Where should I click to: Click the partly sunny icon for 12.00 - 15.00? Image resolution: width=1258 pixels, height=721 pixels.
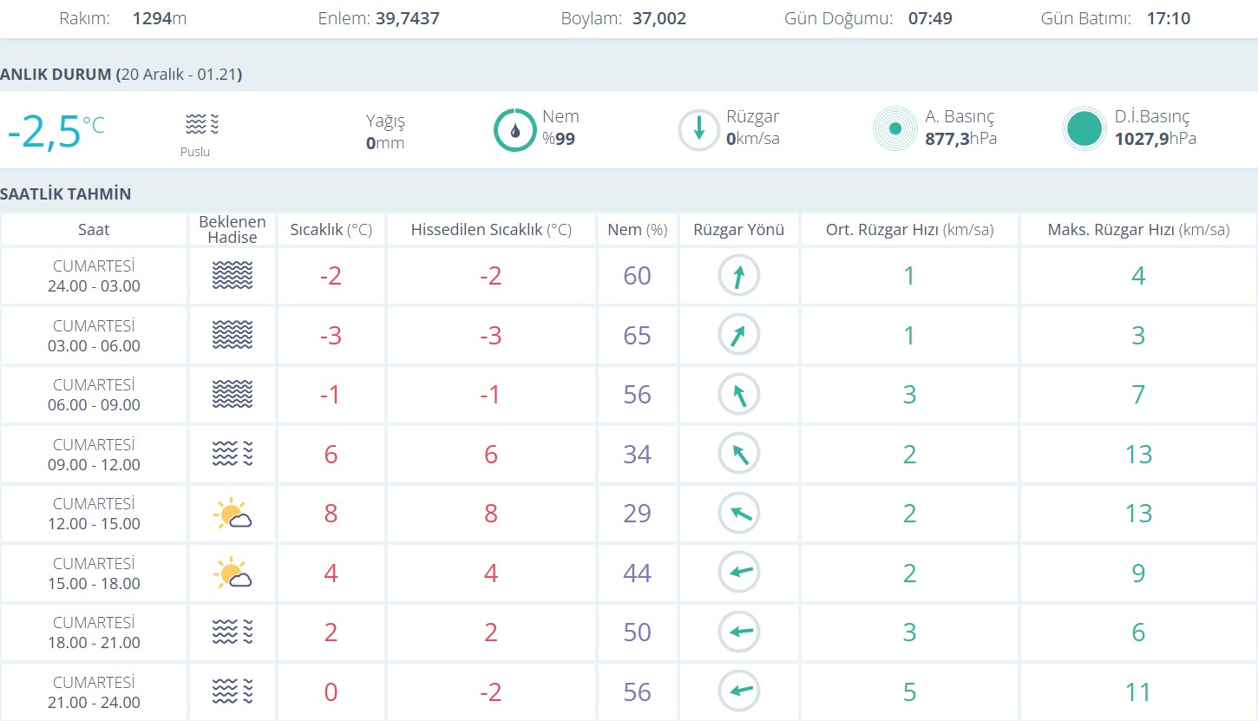[x=233, y=514]
